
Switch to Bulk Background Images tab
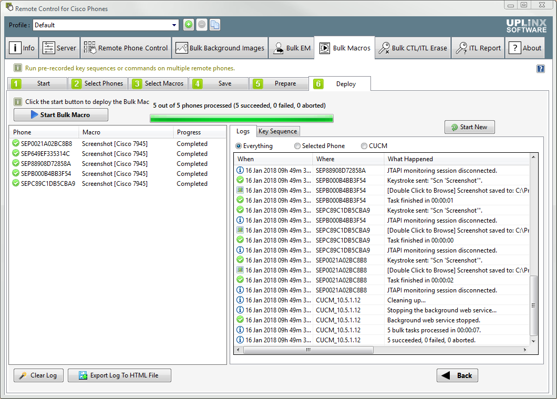220,48
